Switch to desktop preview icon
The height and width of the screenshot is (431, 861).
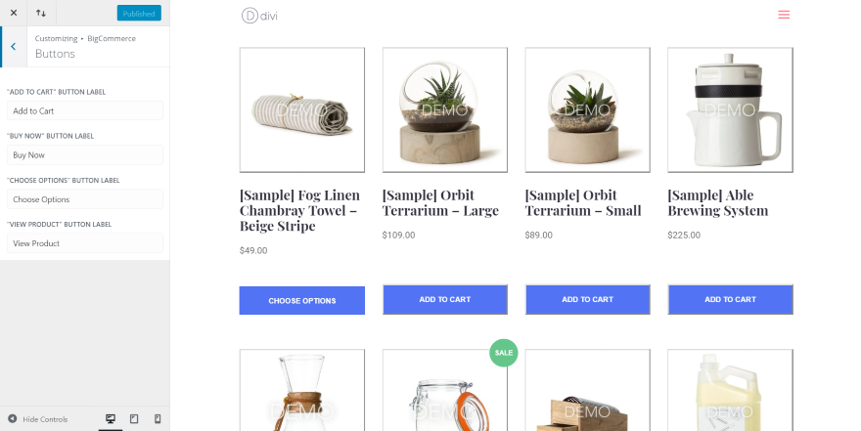(111, 419)
